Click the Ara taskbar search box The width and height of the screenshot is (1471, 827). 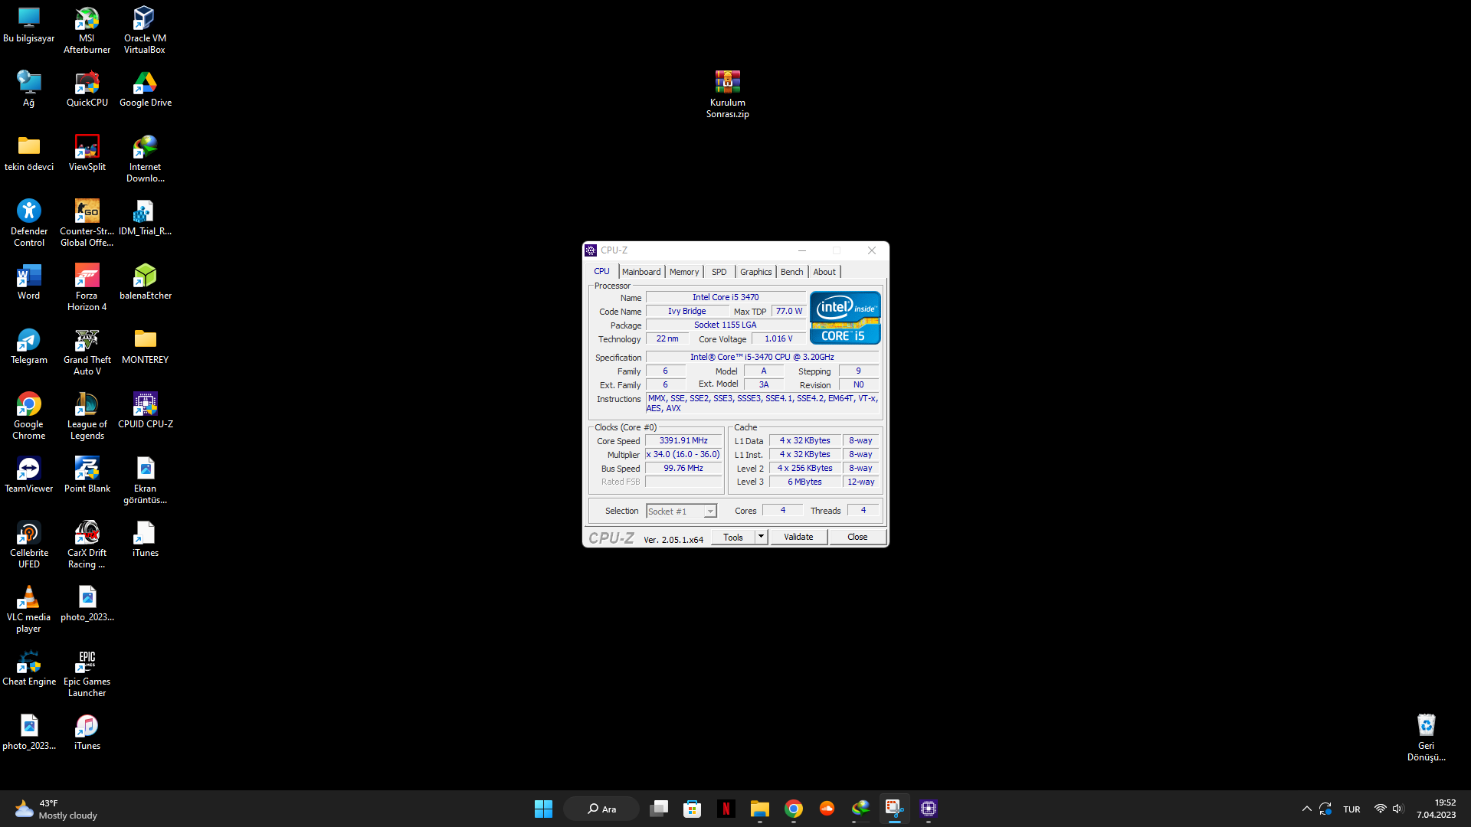tap(601, 809)
